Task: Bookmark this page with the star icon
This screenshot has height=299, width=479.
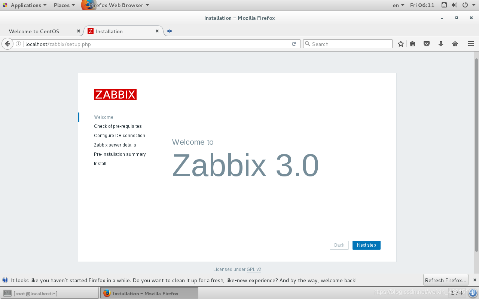Action: [401, 44]
